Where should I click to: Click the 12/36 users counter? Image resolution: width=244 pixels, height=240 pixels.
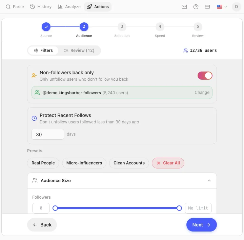pyautogui.click(x=200, y=51)
